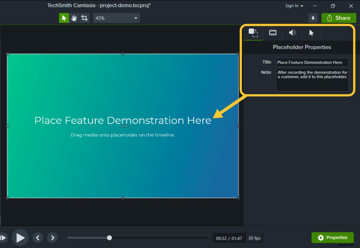
Task: Expand the Sign In dropdown
Action: [x=301, y=6]
